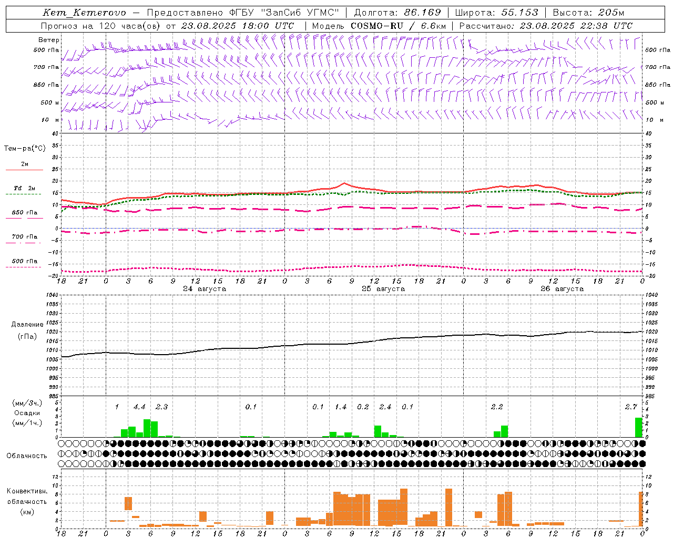Screen dimensions: 673x538
Task: Click the precipitation total 0.2
Action: click(363, 407)
